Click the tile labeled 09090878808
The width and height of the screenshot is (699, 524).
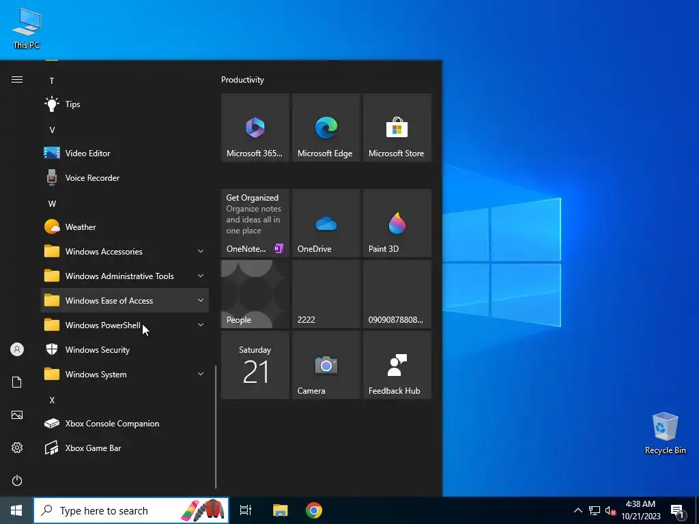coord(397,294)
